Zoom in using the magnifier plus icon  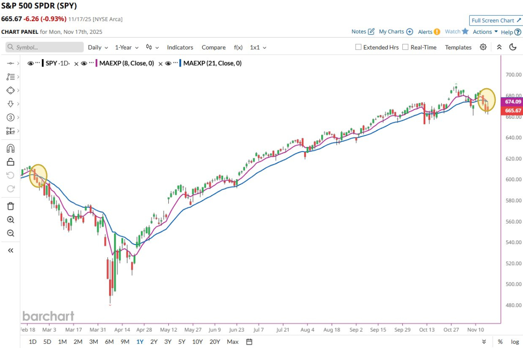(11, 220)
